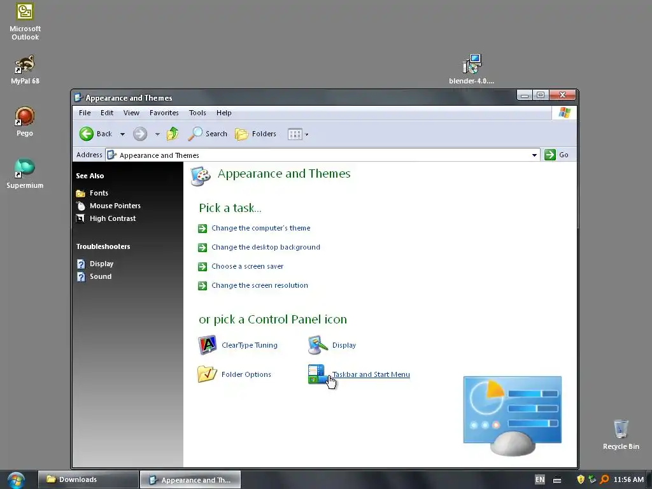Image resolution: width=652 pixels, height=489 pixels.
Task: Open the Taskbar and Start Menu icon
Action: pyautogui.click(x=317, y=374)
